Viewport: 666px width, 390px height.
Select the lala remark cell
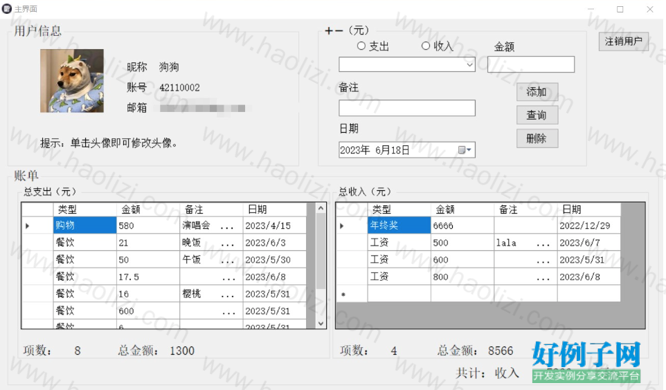pos(525,242)
